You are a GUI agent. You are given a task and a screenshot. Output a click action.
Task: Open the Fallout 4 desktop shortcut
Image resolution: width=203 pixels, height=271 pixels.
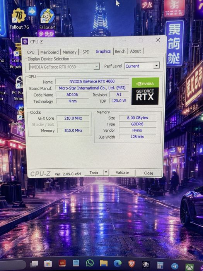47,19
